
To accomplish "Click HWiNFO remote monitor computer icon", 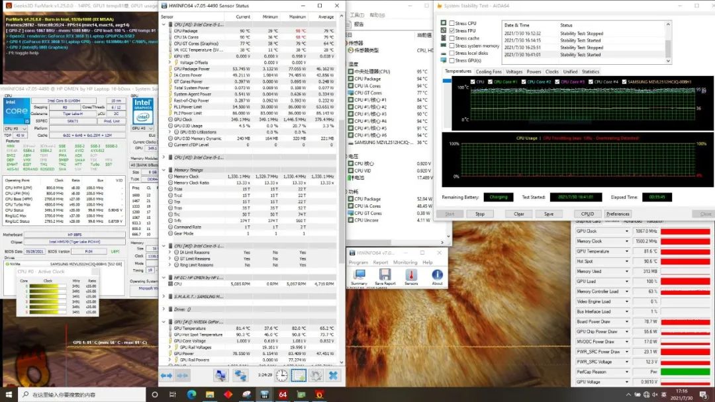I will coord(220,375).
